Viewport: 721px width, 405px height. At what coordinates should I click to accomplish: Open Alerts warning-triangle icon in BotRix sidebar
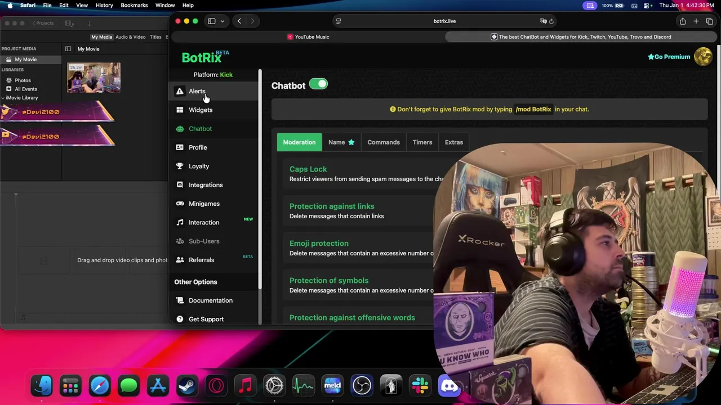click(x=180, y=91)
